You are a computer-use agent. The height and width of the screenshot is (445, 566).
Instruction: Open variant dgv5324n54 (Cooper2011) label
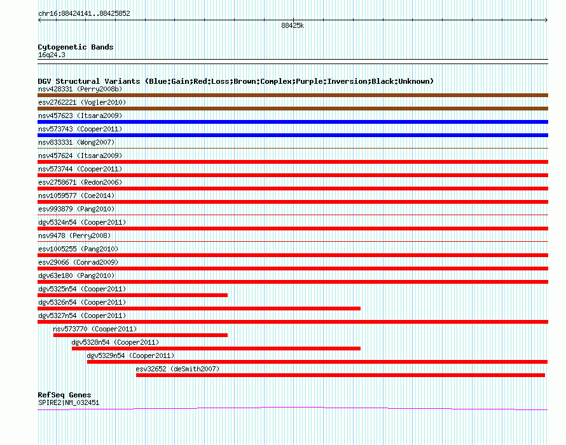click(x=82, y=222)
